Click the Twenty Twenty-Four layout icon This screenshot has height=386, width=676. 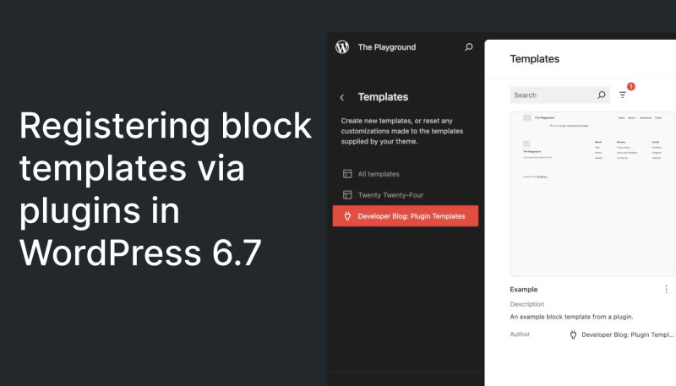tap(347, 195)
